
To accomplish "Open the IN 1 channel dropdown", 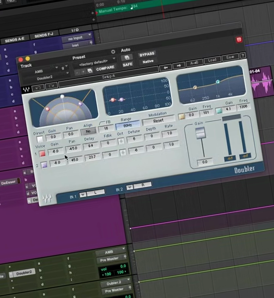I will pos(83,195).
